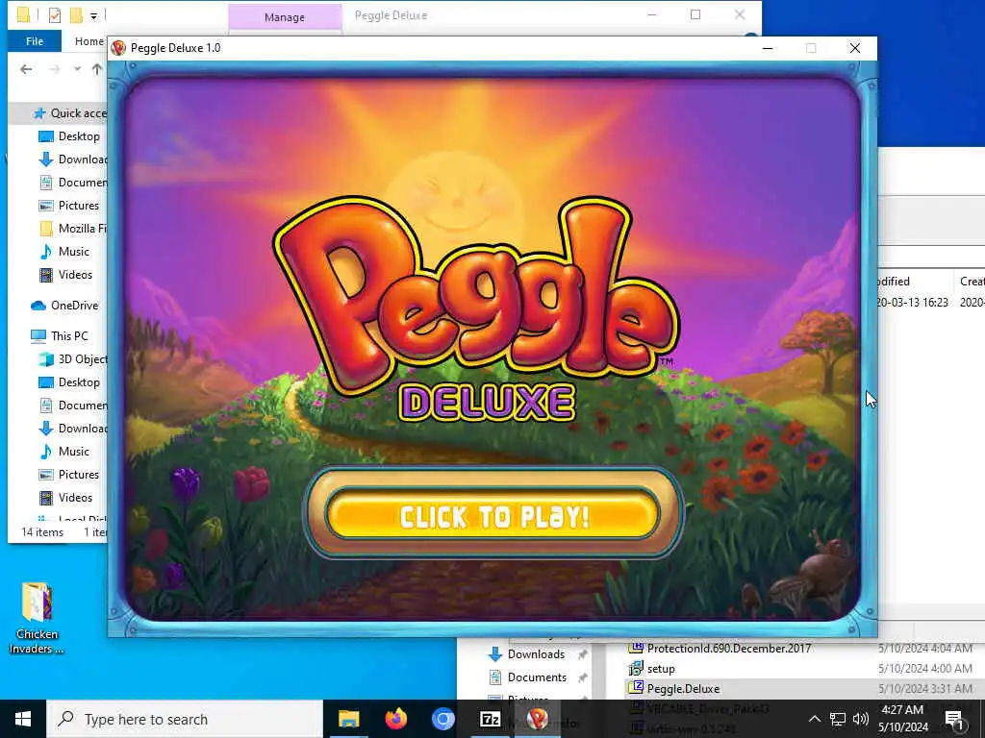Viewport: 985px width, 738px height.
Task: Open Documents under Quick access
Action: tap(73, 183)
